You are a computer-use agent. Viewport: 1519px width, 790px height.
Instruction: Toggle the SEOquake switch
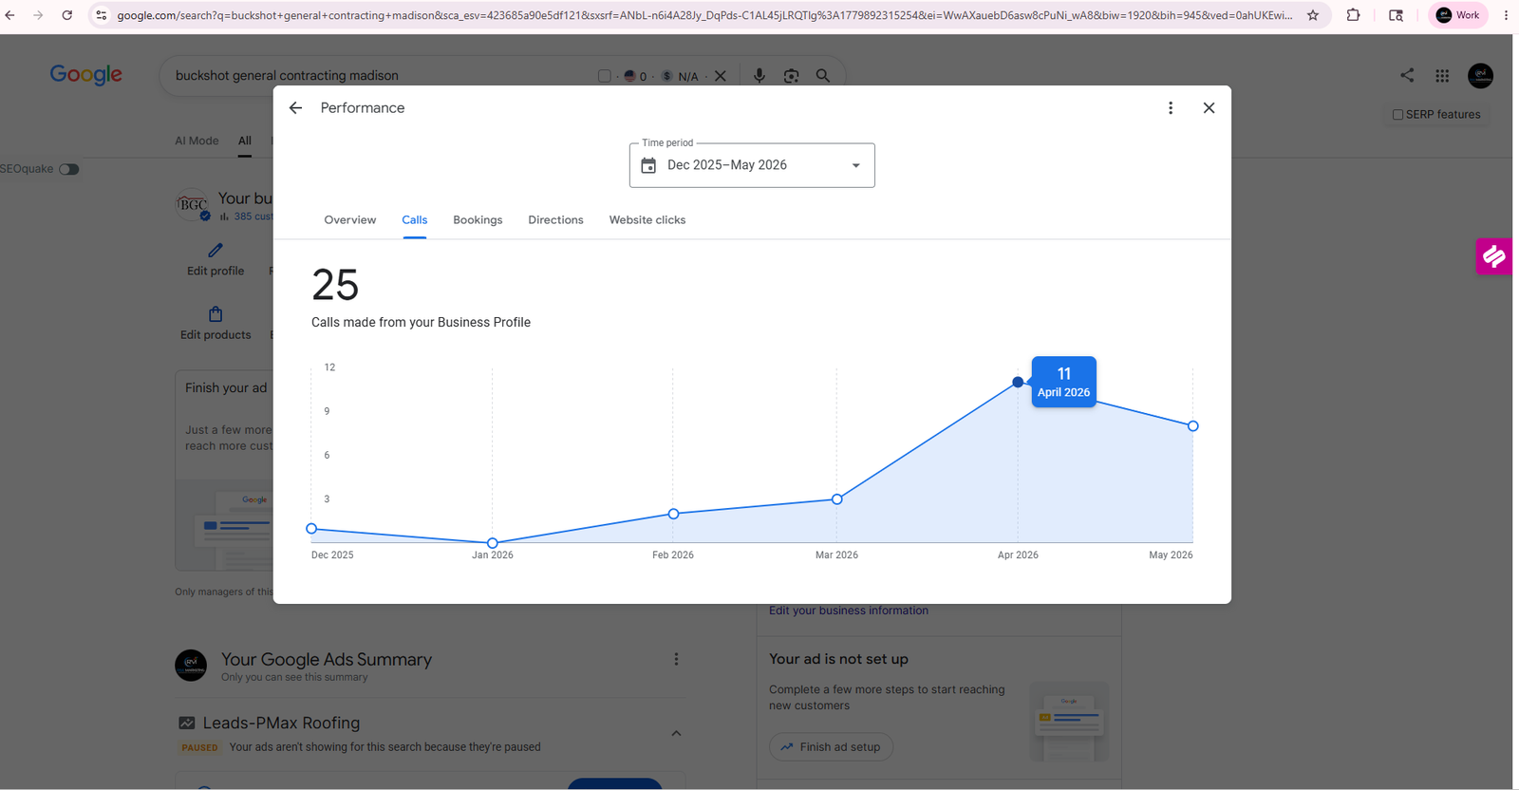69,169
